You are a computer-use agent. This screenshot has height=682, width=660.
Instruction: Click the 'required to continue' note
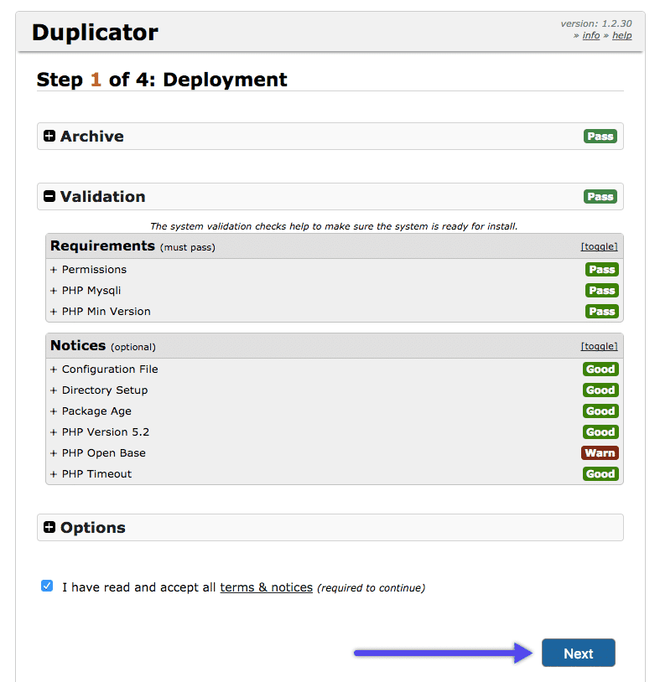click(371, 588)
